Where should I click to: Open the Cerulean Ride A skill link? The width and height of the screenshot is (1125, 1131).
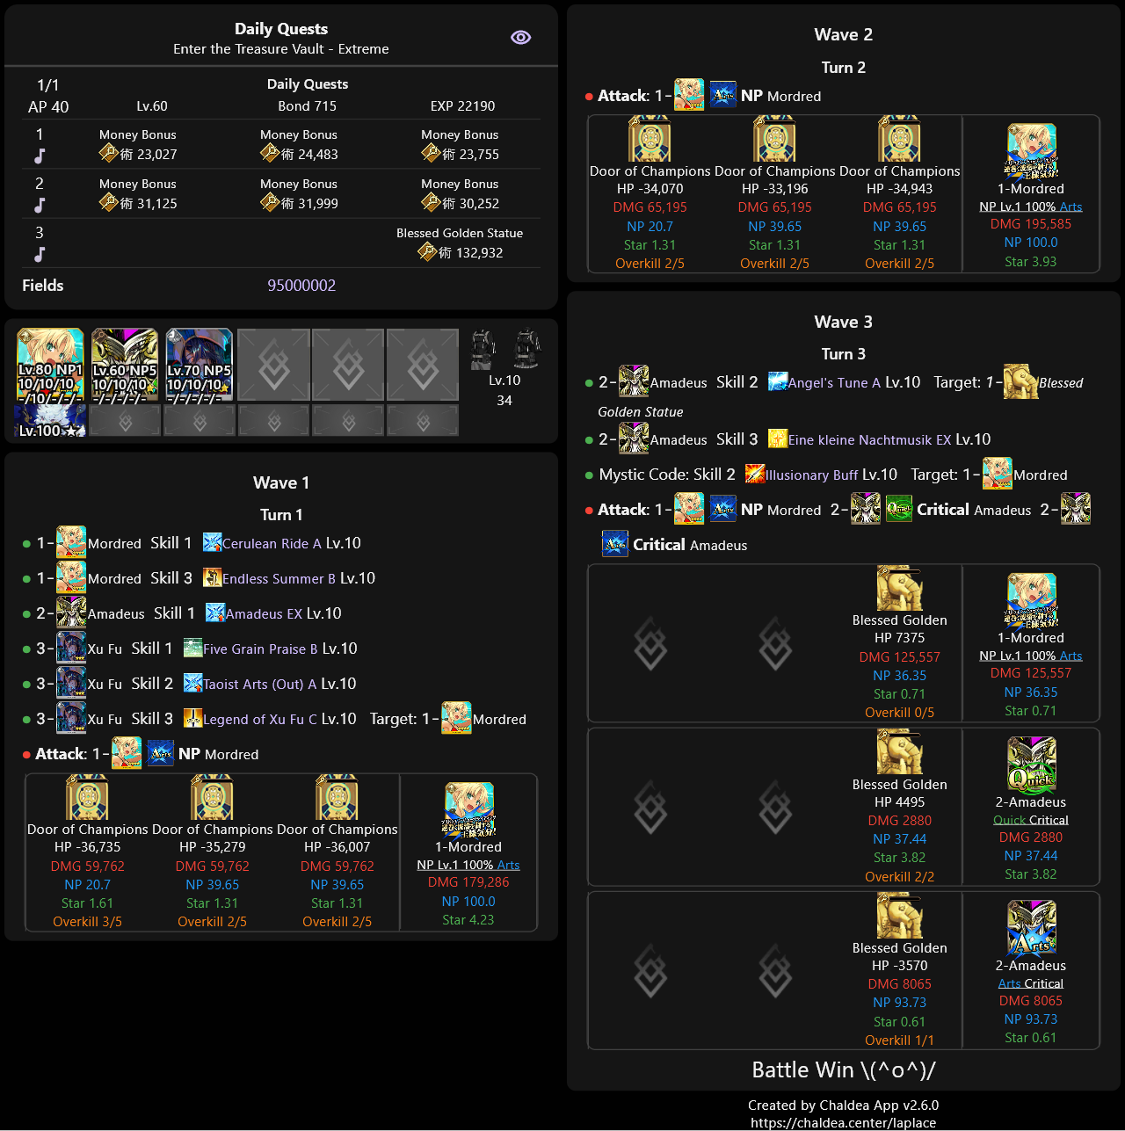pos(272,544)
